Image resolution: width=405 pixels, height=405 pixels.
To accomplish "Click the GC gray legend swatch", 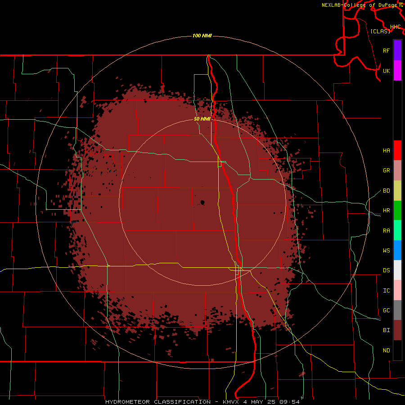I will 397,310.
